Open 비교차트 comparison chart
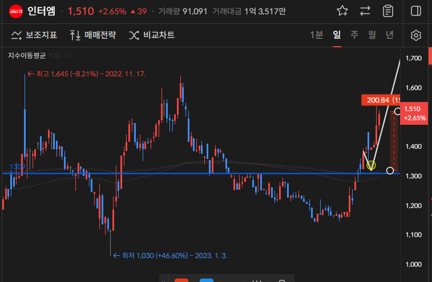The width and height of the screenshot is (432, 282). click(x=152, y=35)
